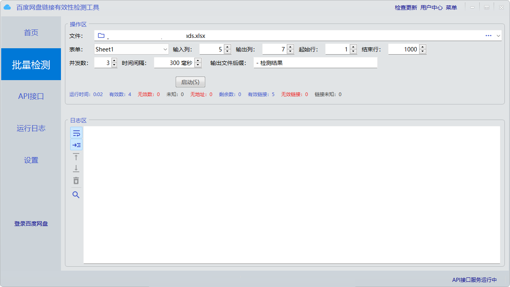Click the 时间间隔 300 毫秒 field
This screenshot has height=287, width=510.
[174, 63]
